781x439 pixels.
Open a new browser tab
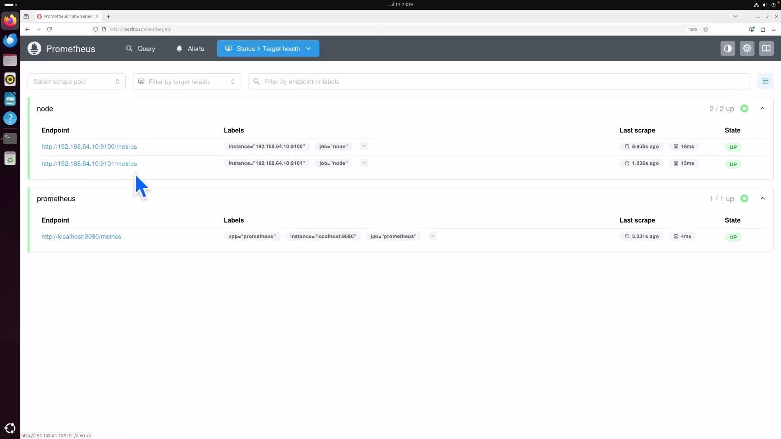[x=108, y=17]
